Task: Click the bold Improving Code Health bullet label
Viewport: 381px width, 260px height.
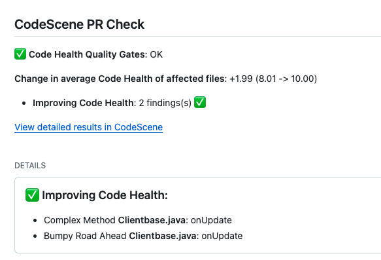Action: coord(84,103)
